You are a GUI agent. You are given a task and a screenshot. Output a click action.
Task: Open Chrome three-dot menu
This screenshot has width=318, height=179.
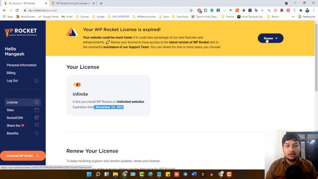(314, 10)
